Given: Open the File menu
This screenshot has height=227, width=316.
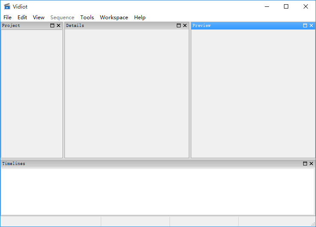Looking at the screenshot, I should (x=7, y=18).
